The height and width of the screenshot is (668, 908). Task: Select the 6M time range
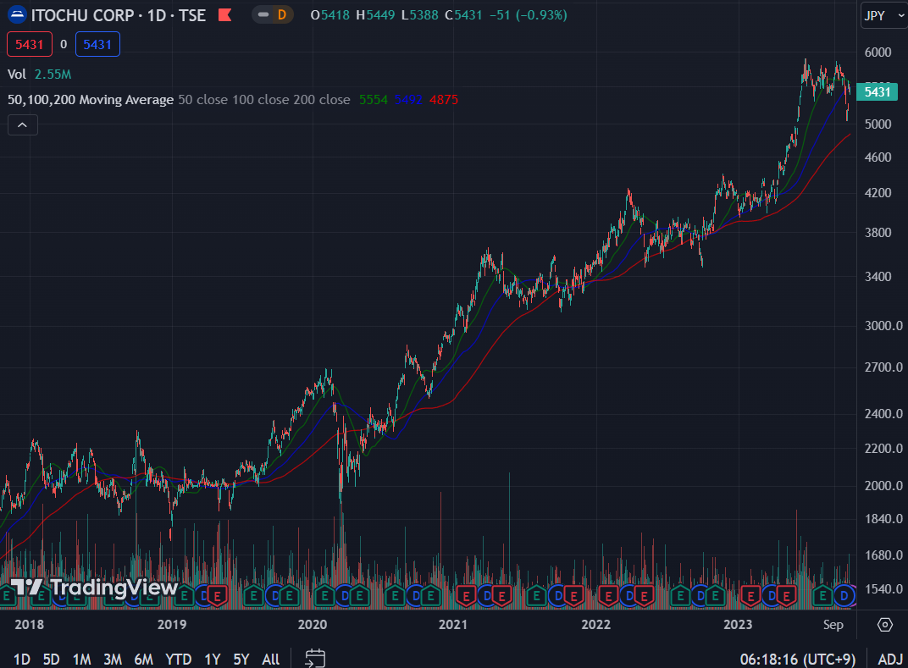pyautogui.click(x=144, y=660)
